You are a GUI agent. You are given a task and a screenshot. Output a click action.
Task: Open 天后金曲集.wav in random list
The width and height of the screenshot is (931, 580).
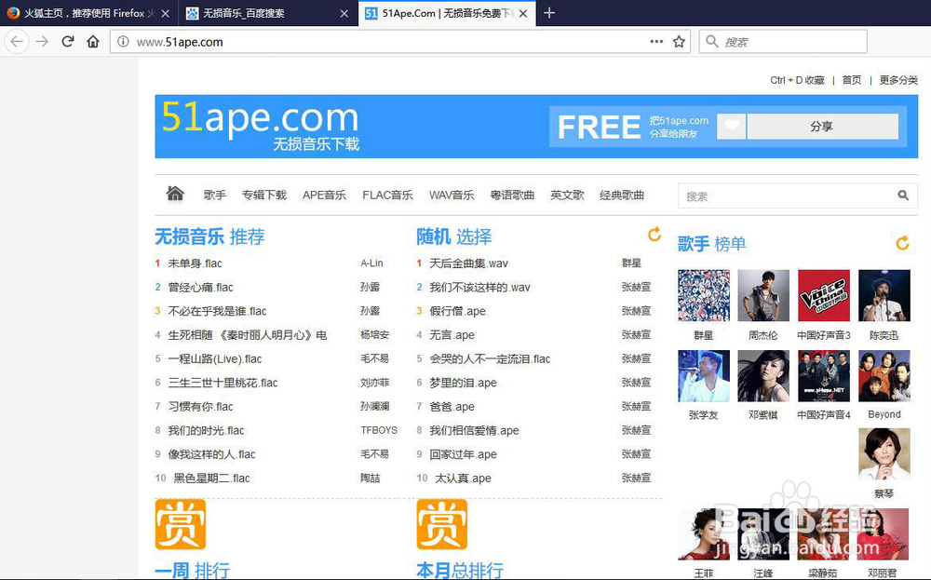(x=468, y=263)
